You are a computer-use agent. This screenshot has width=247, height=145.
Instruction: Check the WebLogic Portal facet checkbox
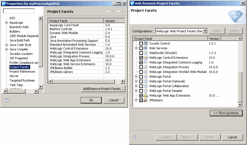[141, 77]
